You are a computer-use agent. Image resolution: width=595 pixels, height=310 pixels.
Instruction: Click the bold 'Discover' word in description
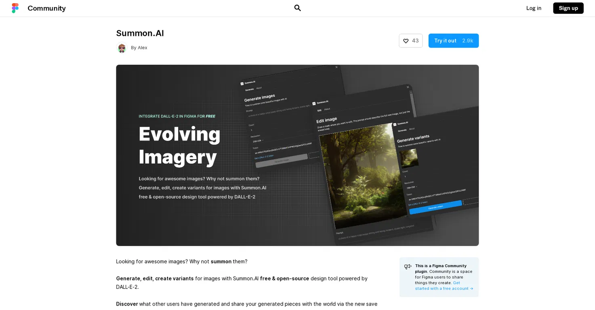(127, 304)
